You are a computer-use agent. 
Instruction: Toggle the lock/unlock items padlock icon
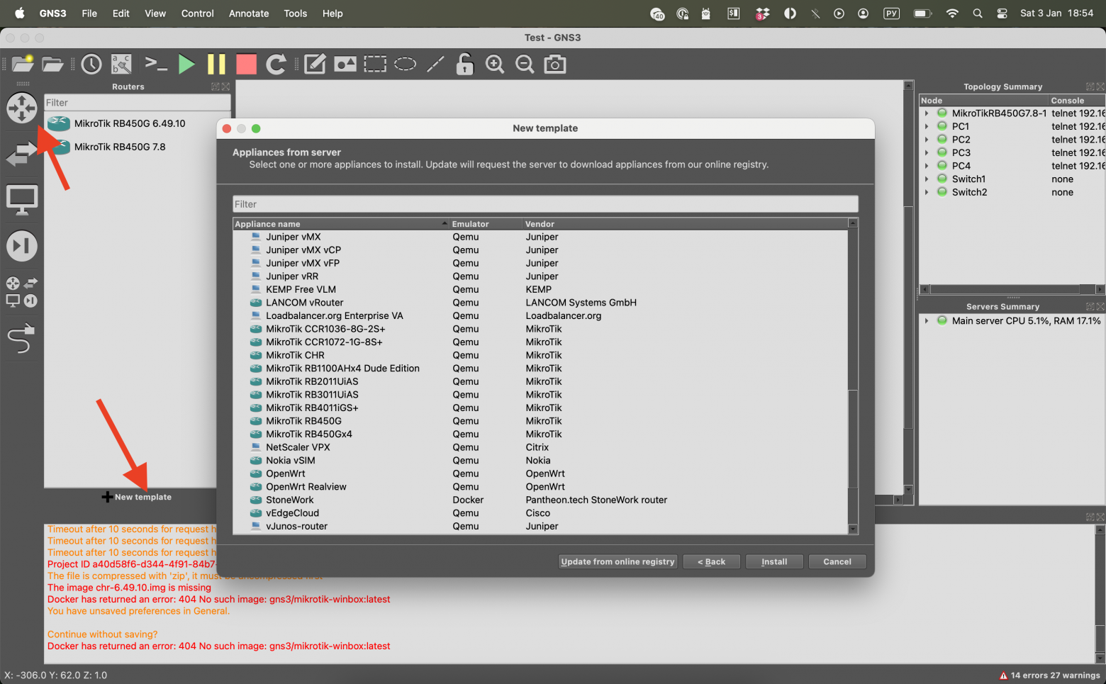tap(464, 65)
